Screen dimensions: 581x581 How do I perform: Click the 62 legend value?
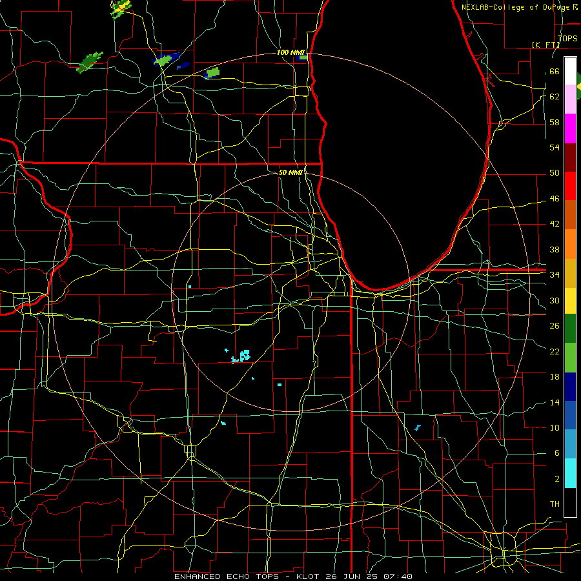tap(555, 97)
